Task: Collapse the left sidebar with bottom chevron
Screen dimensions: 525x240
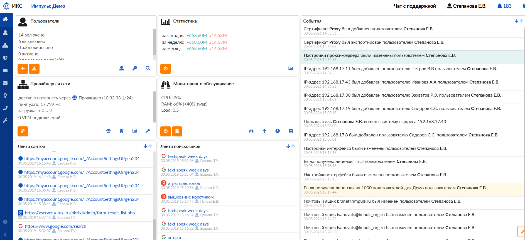Action: coord(5,235)
